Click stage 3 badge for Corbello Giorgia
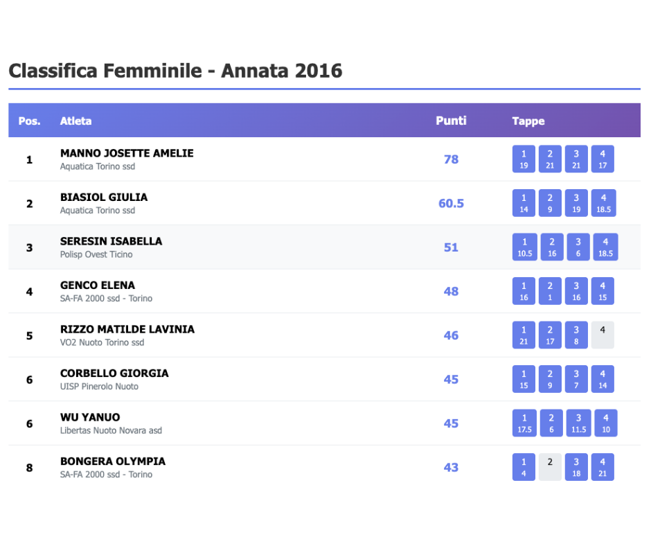This screenshot has width=651, height=546. (x=576, y=380)
